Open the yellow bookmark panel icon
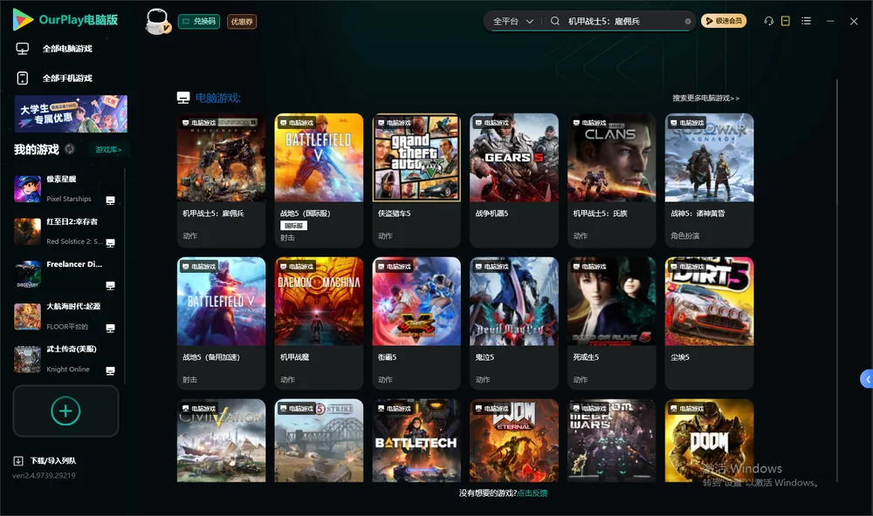This screenshot has width=873, height=516. [x=785, y=21]
